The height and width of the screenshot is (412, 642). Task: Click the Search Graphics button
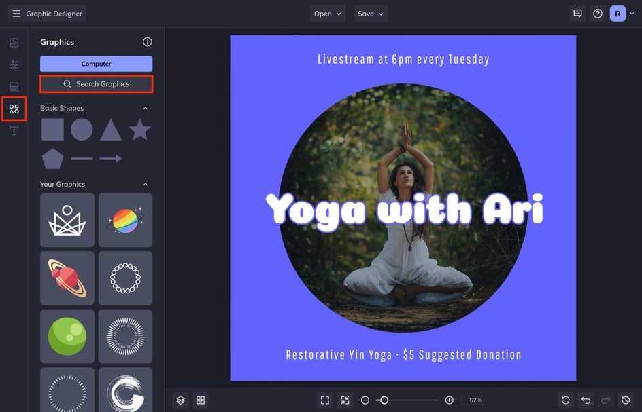coord(96,83)
